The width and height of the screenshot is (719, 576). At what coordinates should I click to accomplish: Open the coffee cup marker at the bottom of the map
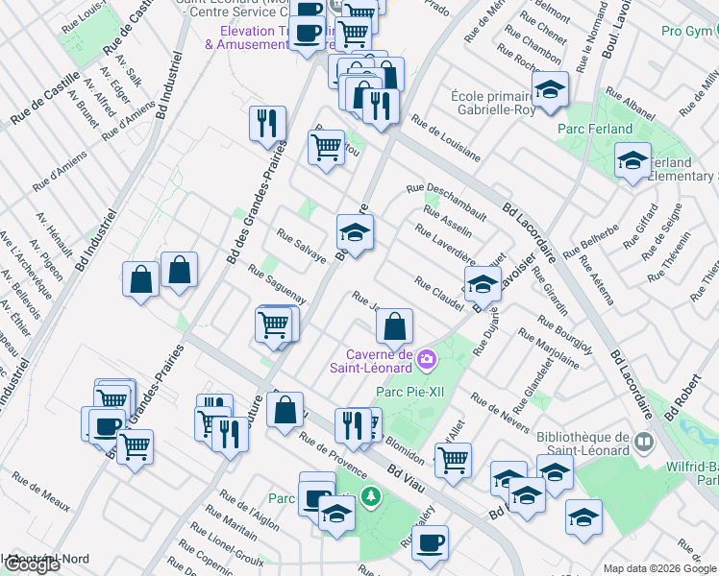(430, 545)
